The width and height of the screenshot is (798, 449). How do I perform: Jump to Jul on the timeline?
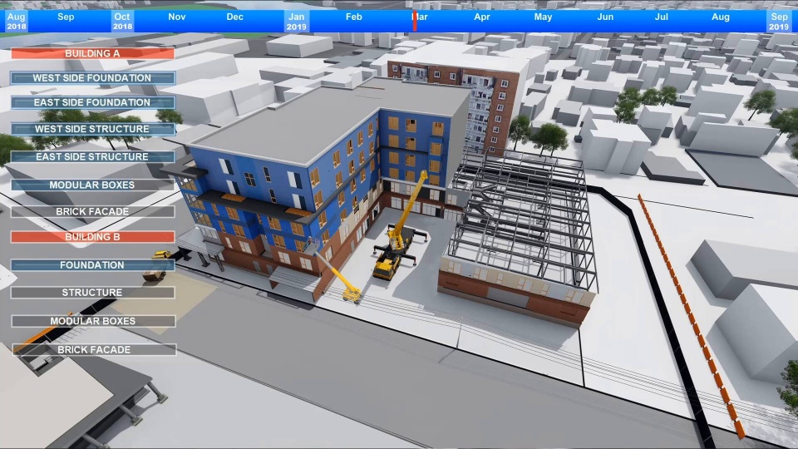click(x=661, y=17)
